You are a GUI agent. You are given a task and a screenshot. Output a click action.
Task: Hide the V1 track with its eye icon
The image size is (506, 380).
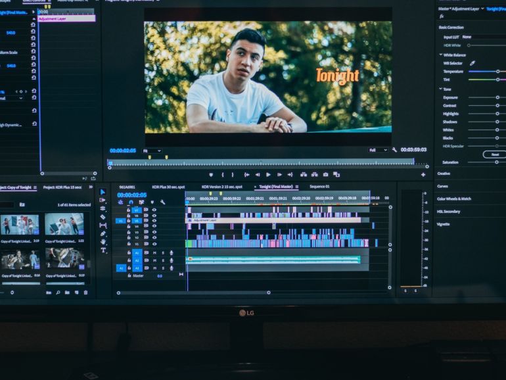(x=154, y=243)
